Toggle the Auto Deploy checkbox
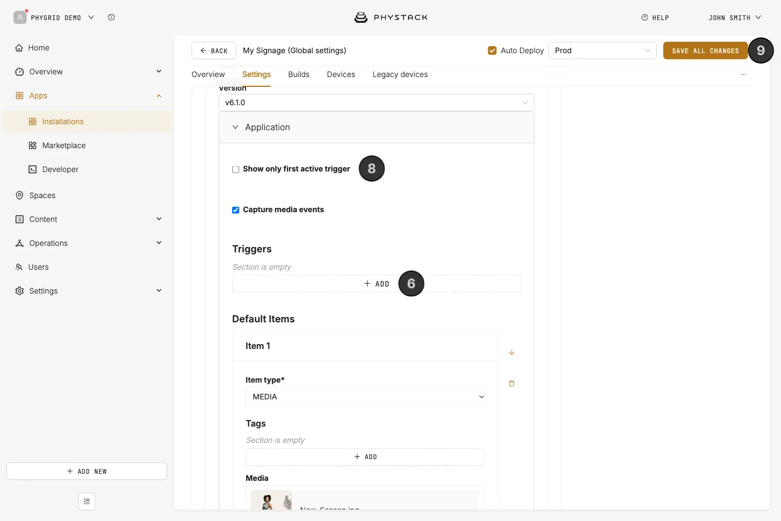The image size is (781, 521). pyautogui.click(x=492, y=50)
